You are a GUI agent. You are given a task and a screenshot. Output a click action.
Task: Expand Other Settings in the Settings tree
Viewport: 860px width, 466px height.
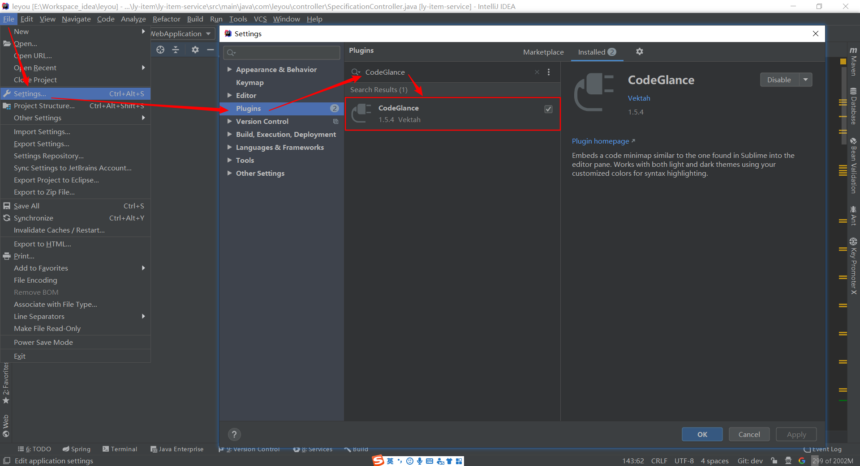(229, 173)
